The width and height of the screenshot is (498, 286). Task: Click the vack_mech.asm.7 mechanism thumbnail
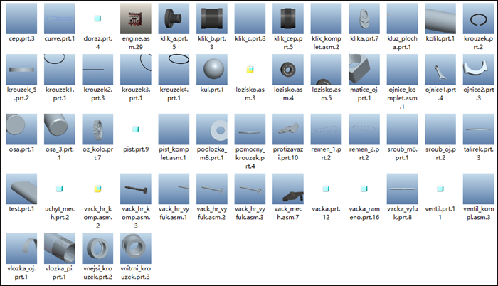(x=288, y=189)
